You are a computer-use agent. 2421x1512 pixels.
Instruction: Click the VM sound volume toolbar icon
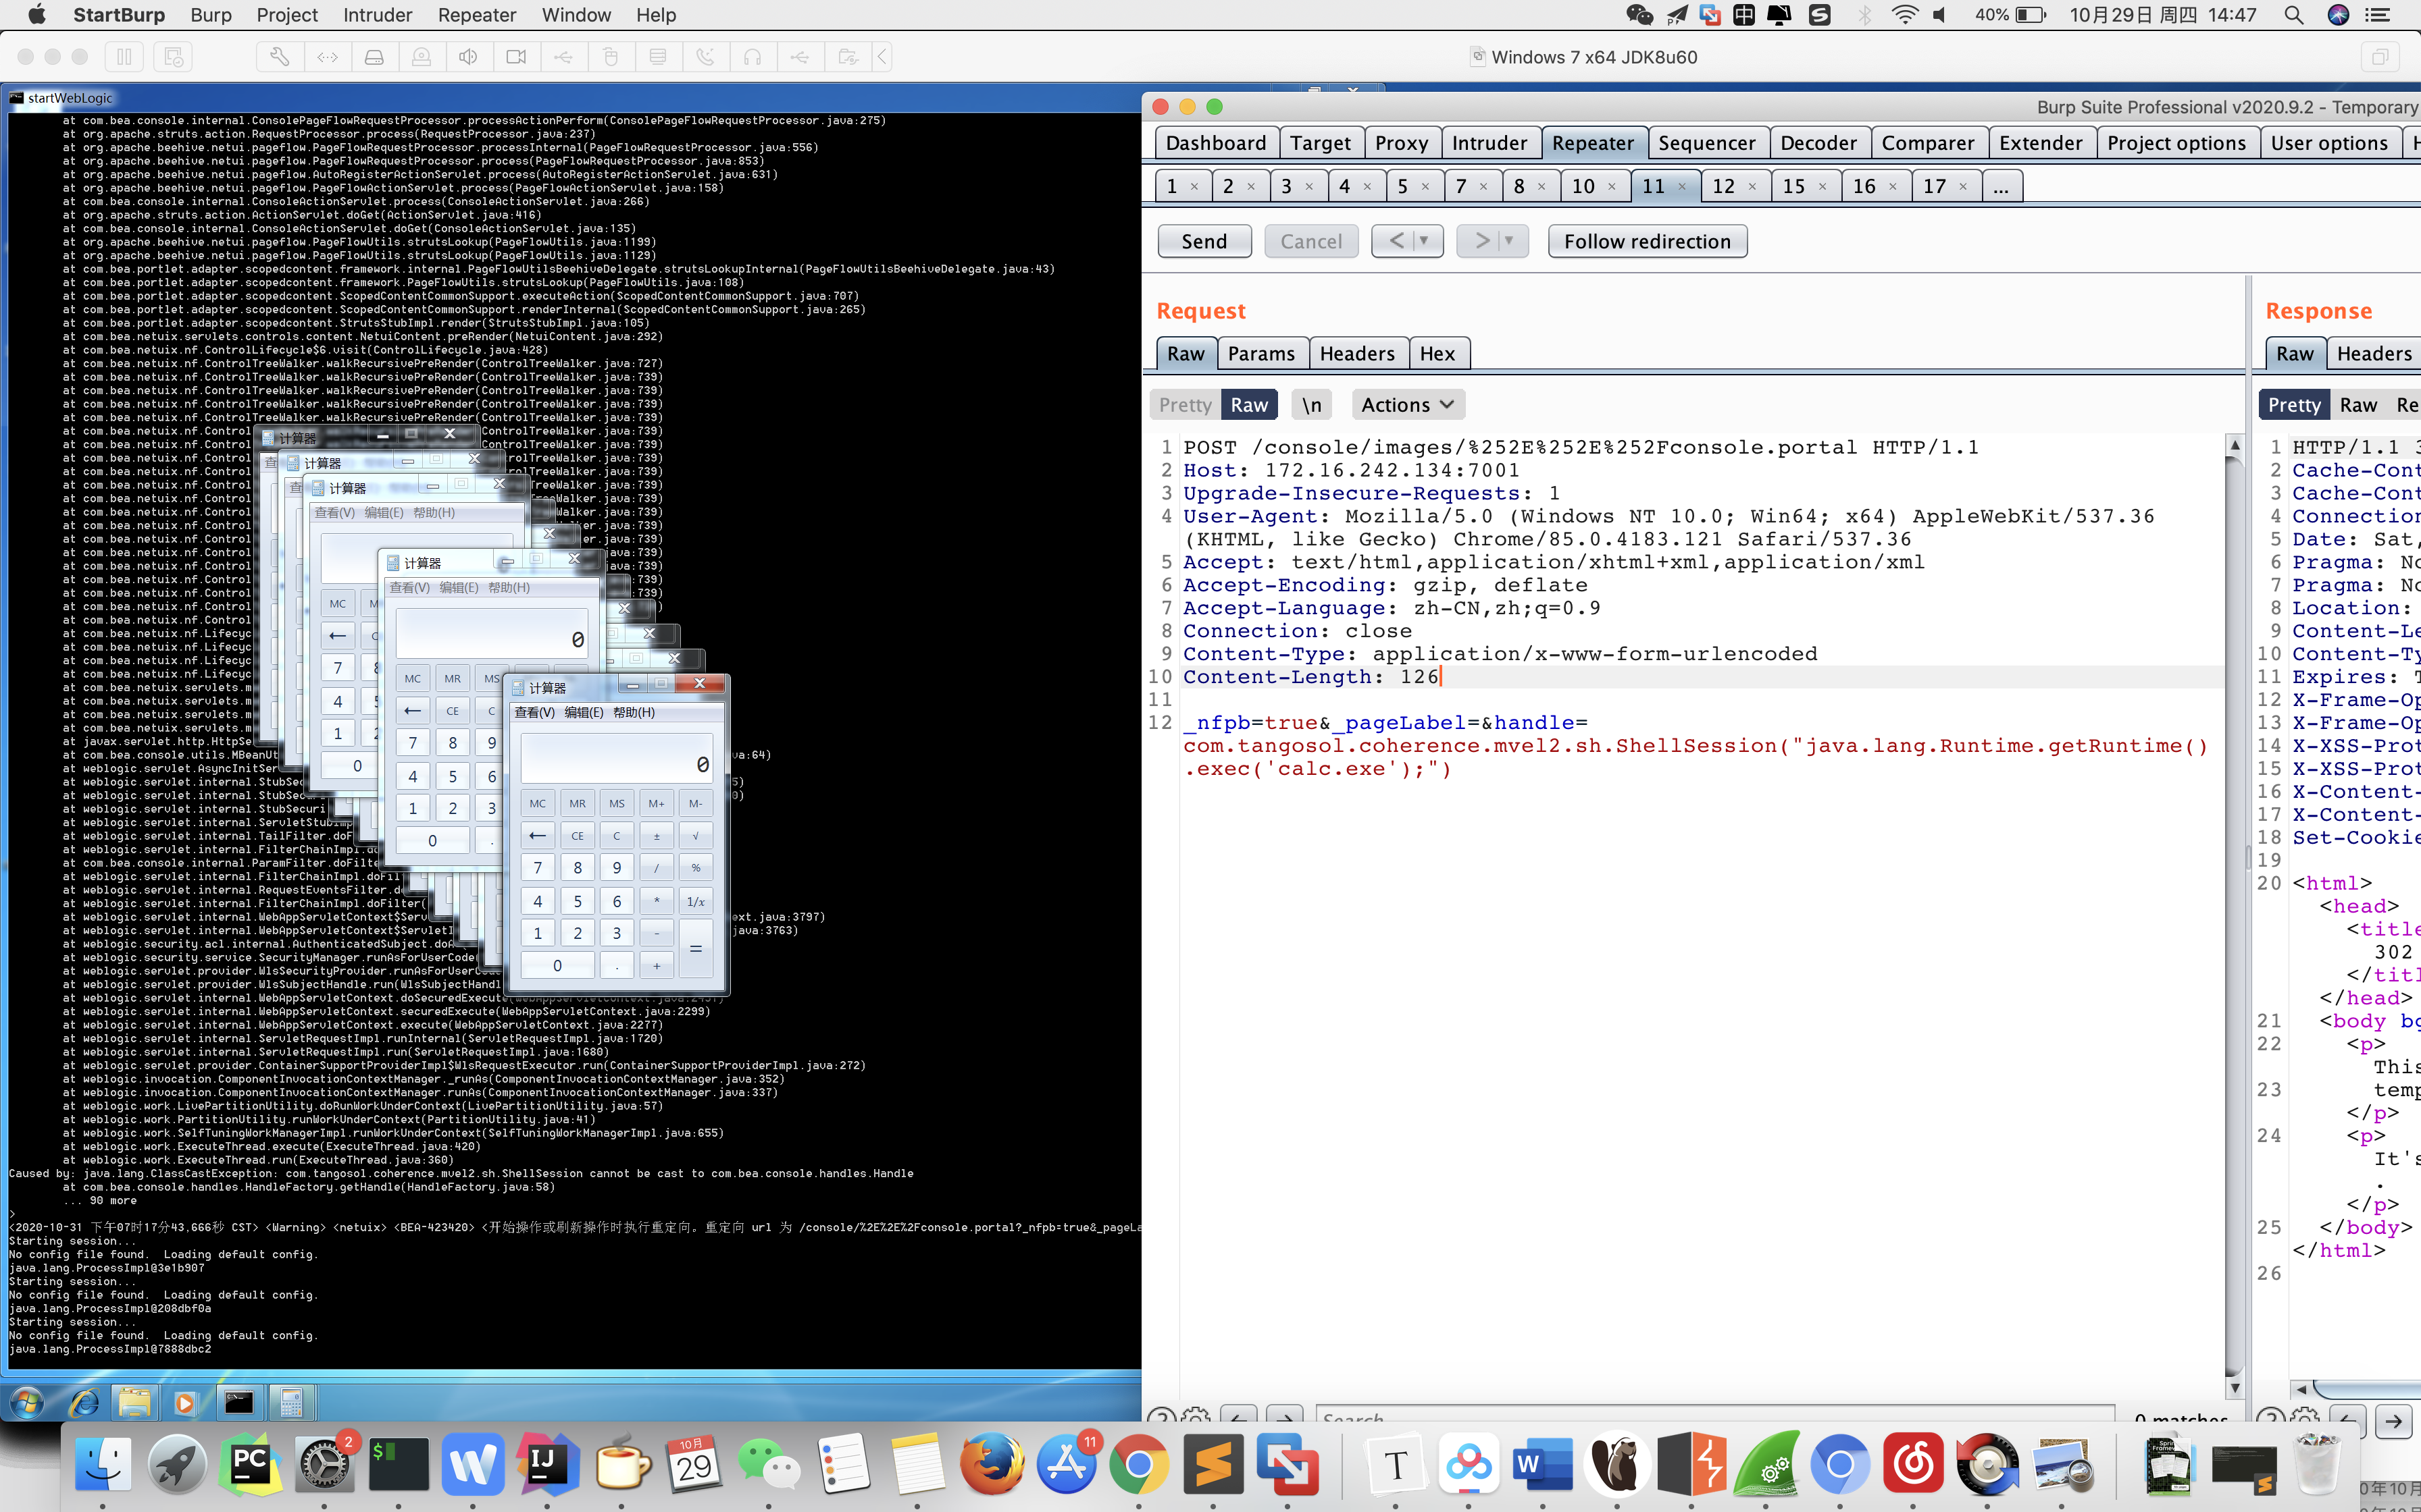coord(468,57)
